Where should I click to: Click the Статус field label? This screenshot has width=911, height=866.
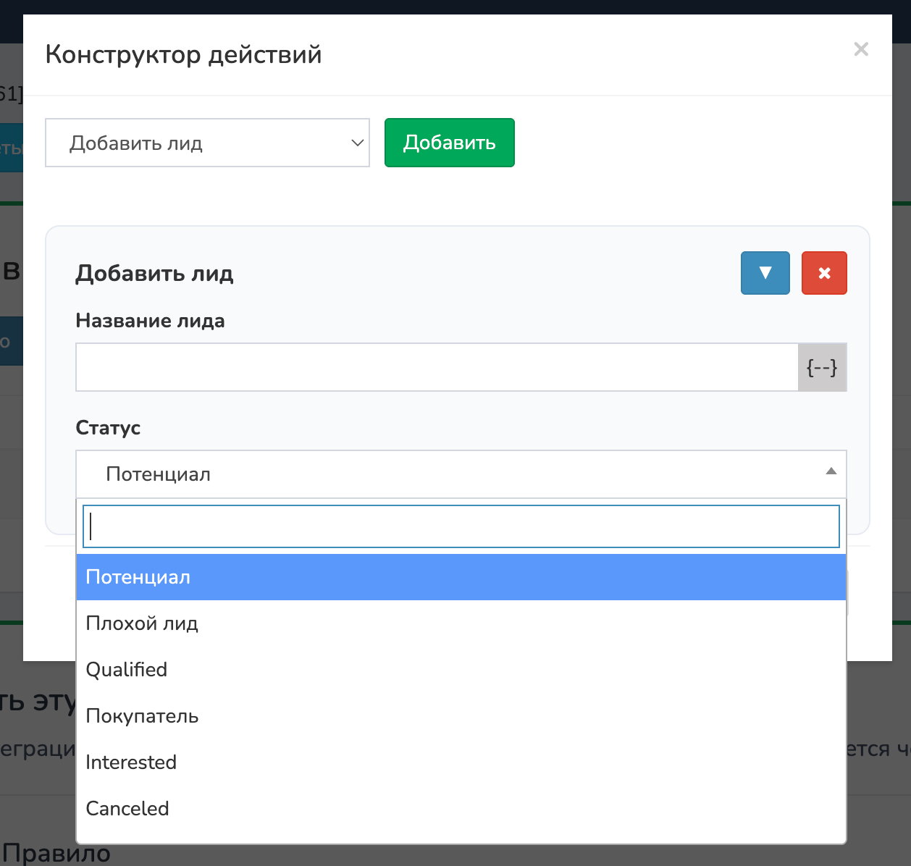tap(108, 428)
